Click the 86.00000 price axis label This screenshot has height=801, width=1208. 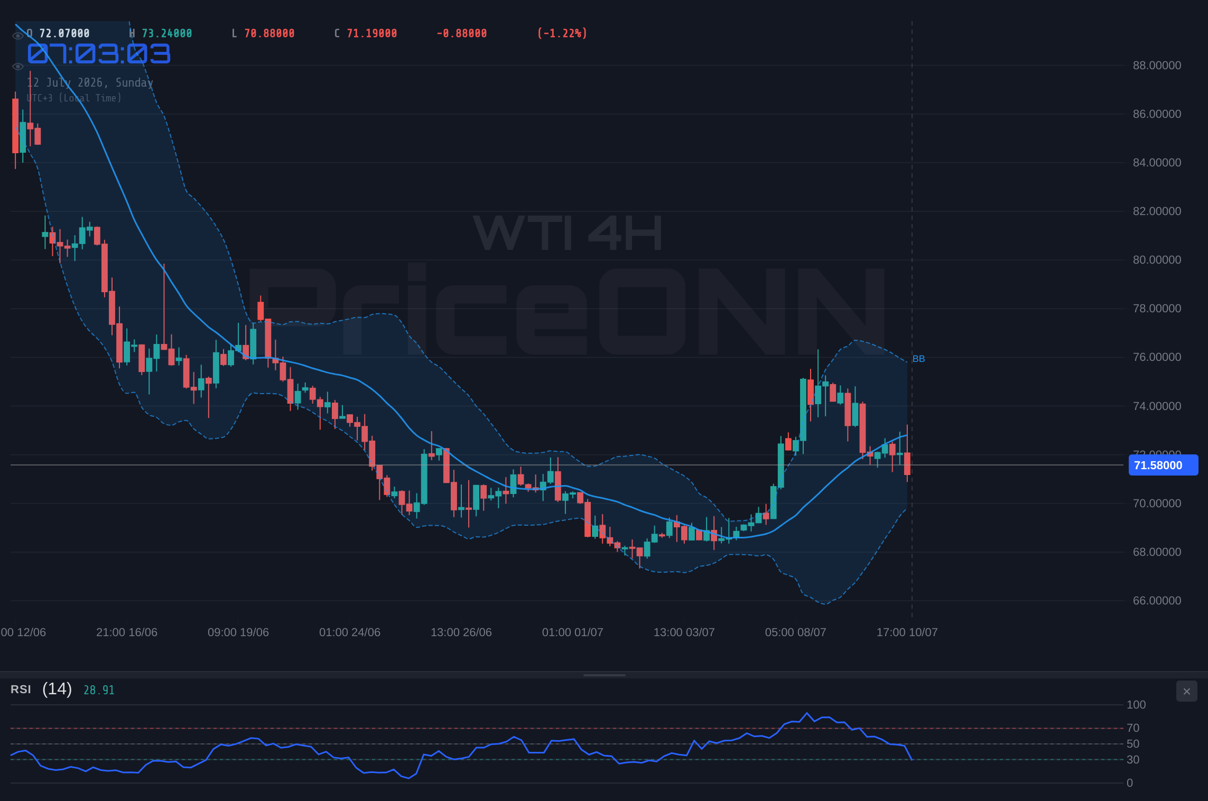(1157, 114)
